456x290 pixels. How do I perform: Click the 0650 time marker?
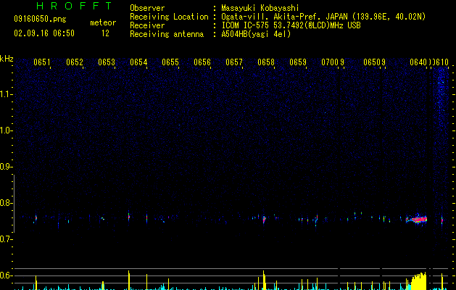(x=372, y=62)
